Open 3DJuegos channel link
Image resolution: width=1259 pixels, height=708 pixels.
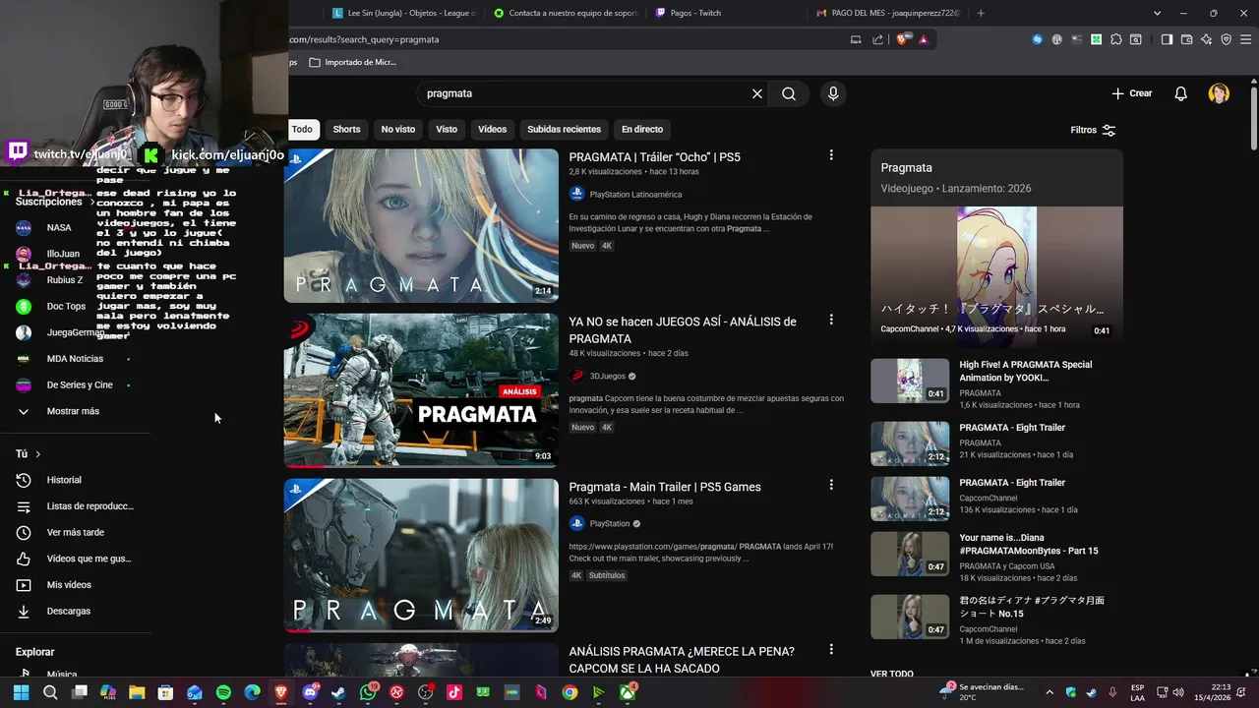pos(607,376)
